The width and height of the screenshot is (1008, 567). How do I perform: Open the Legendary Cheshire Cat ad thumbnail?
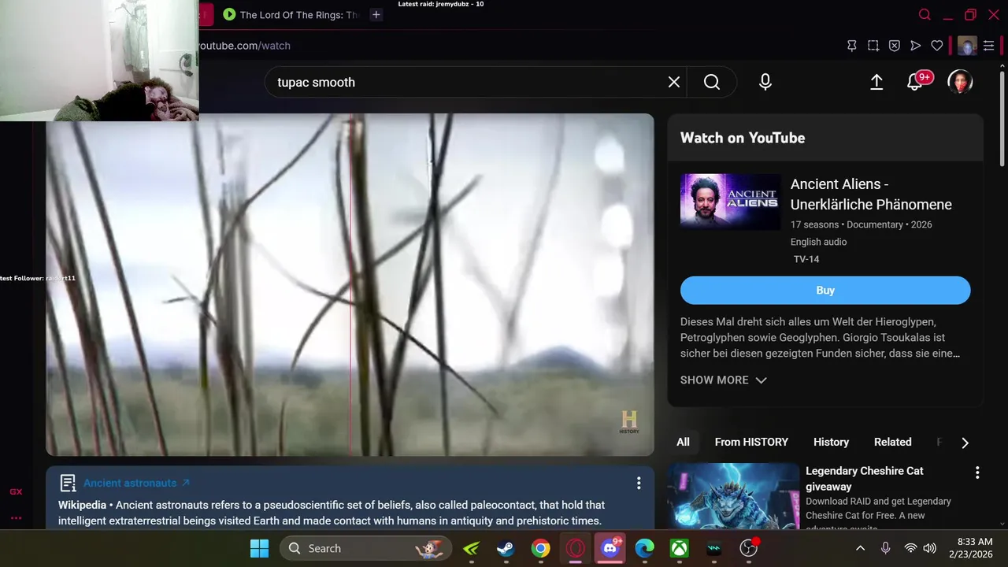coord(733,496)
